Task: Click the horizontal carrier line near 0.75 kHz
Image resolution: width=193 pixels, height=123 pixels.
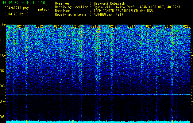Action: (x=98, y=94)
